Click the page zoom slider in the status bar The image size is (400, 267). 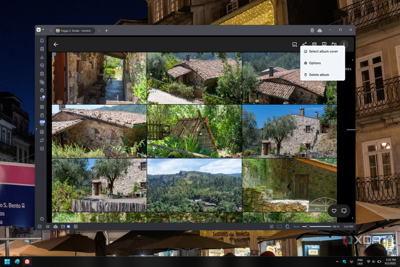tap(316, 227)
